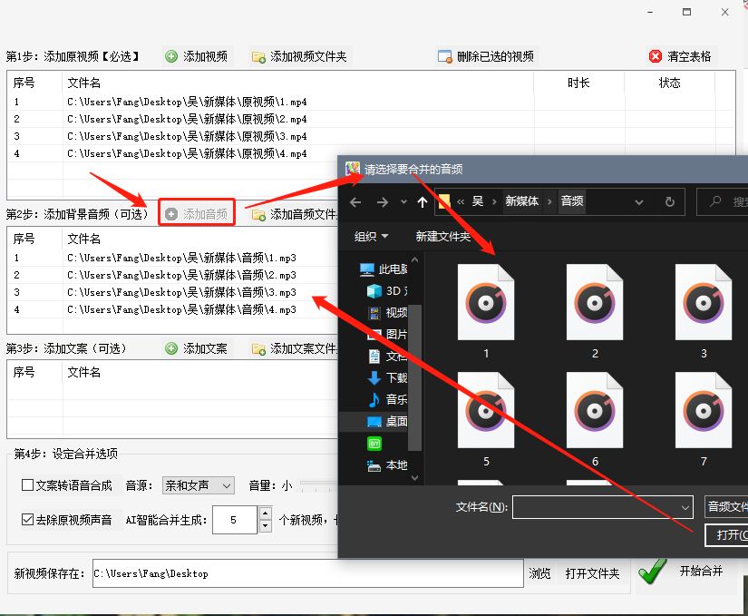
Task: Click the volume (音量) slider track
Action: pos(318,487)
